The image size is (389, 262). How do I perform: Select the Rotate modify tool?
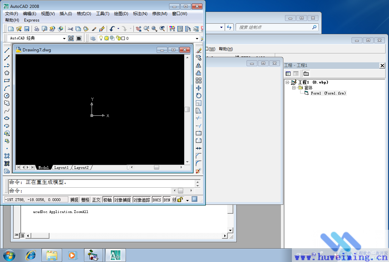point(199,96)
